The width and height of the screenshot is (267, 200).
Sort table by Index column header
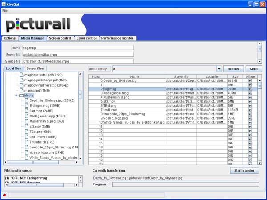[x=96, y=77]
